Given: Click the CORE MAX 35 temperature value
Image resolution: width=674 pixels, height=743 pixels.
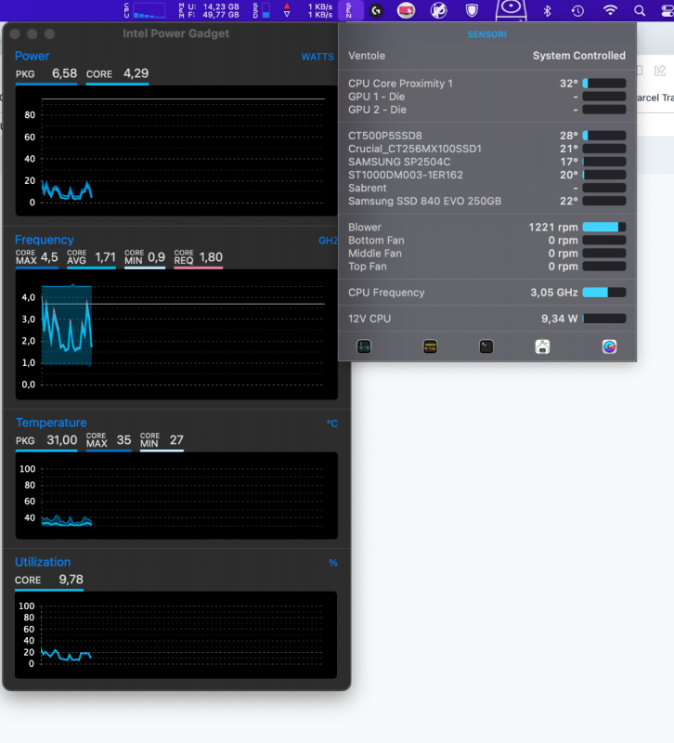Looking at the screenshot, I should (x=109, y=440).
